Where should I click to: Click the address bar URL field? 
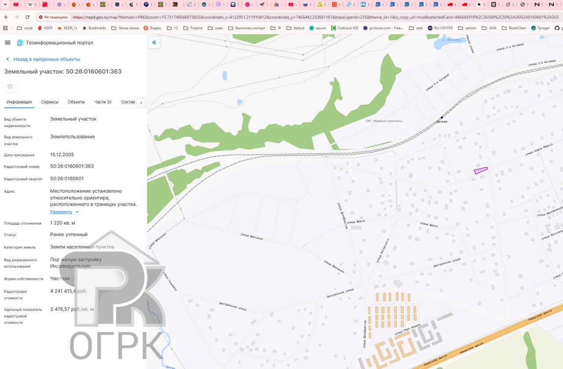click(x=315, y=17)
